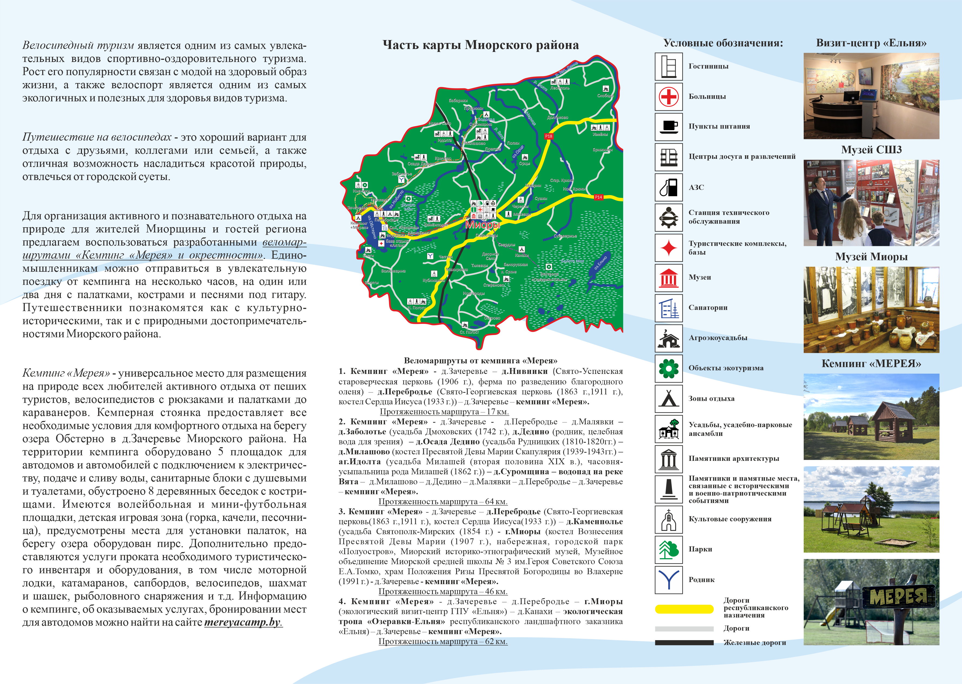Open the photo with МЕРЕЯ wooden sign
Viewport: 962px width, 684px height.
(x=871, y=602)
